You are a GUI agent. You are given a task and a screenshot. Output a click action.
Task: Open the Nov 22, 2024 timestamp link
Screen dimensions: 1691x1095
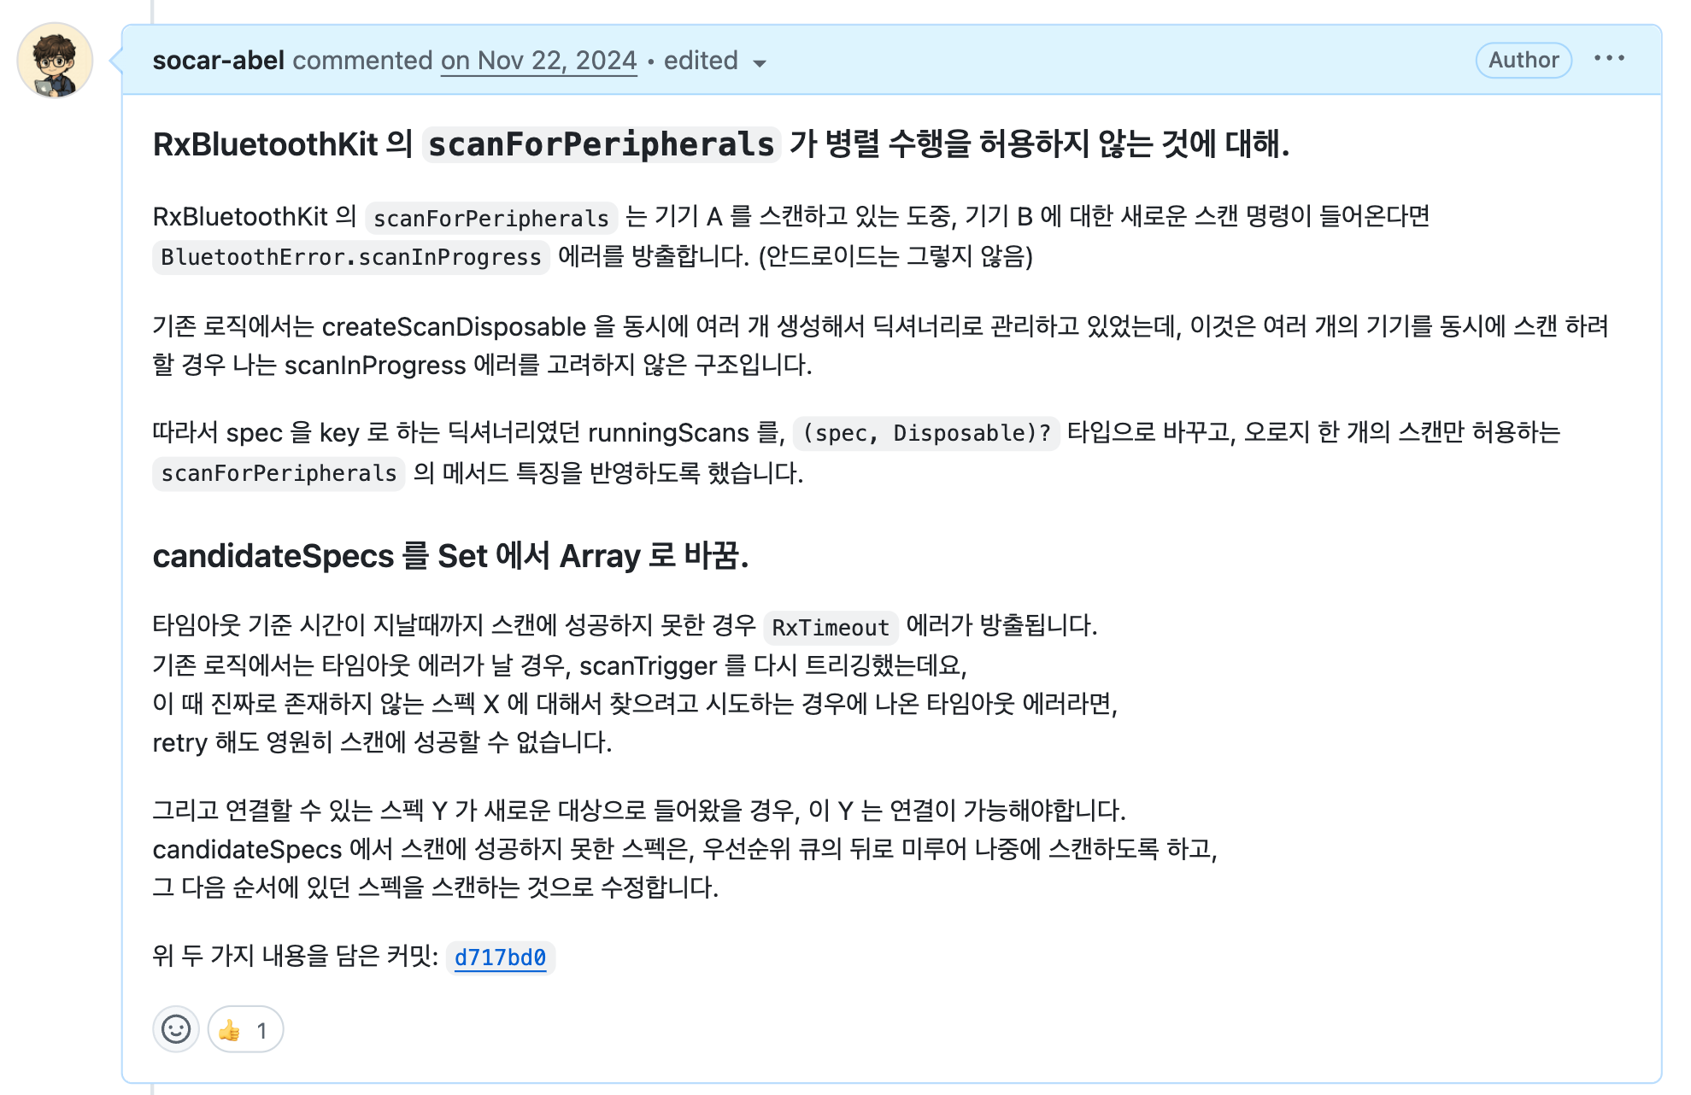click(538, 61)
